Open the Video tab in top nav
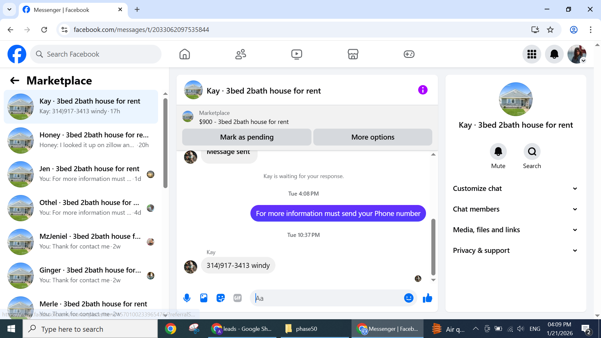The height and width of the screenshot is (338, 601). click(x=296, y=54)
